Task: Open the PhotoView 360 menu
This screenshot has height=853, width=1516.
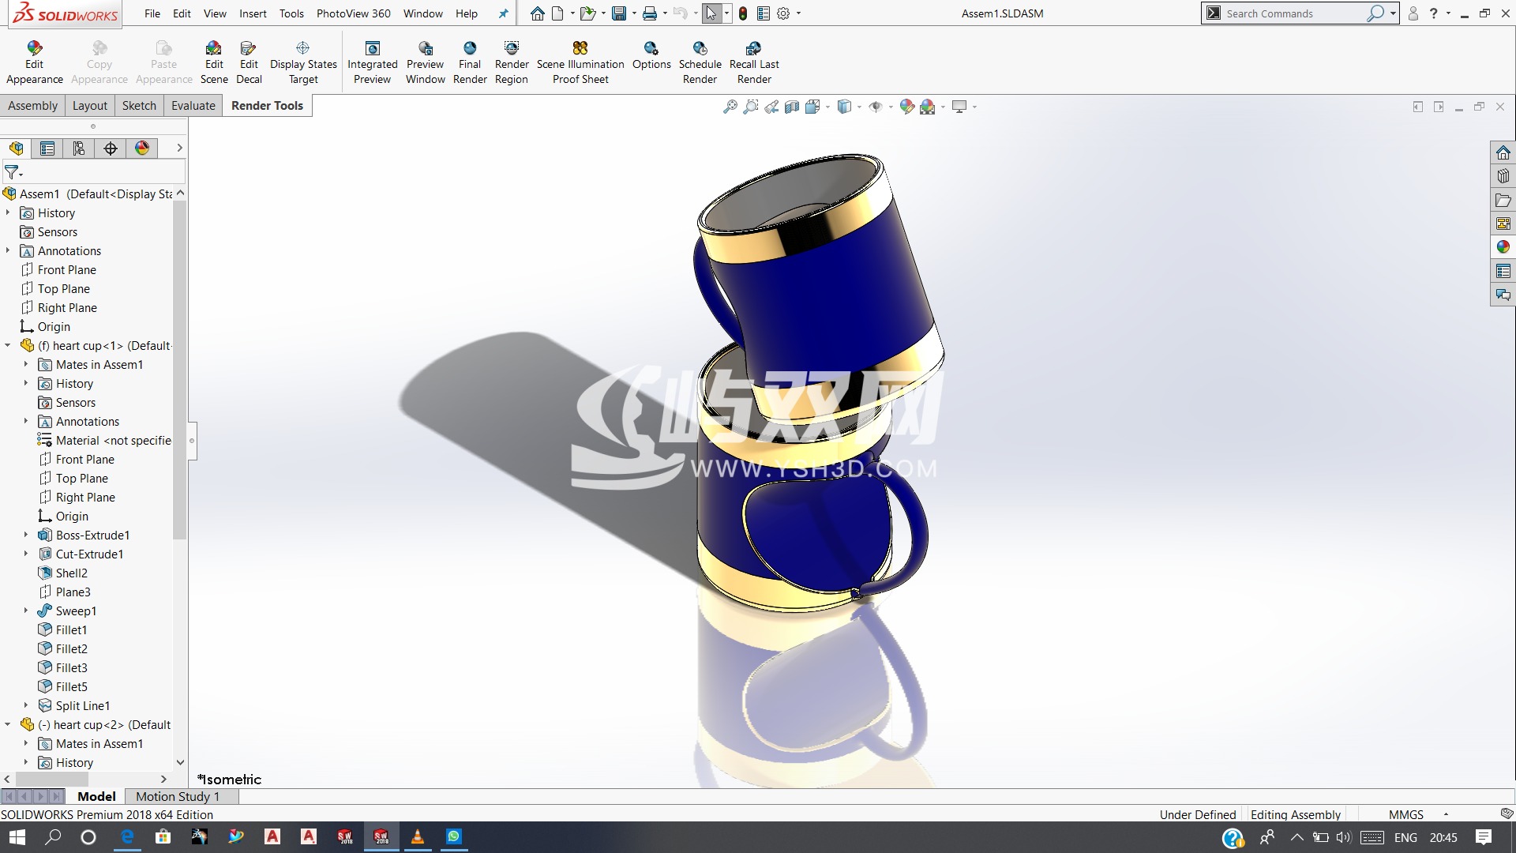Action: 353,13
